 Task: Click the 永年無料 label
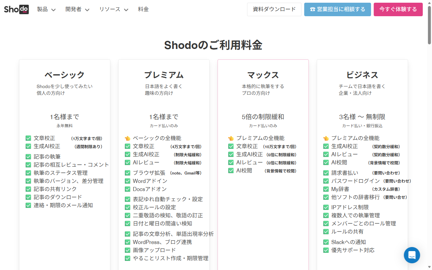point(64,126)
